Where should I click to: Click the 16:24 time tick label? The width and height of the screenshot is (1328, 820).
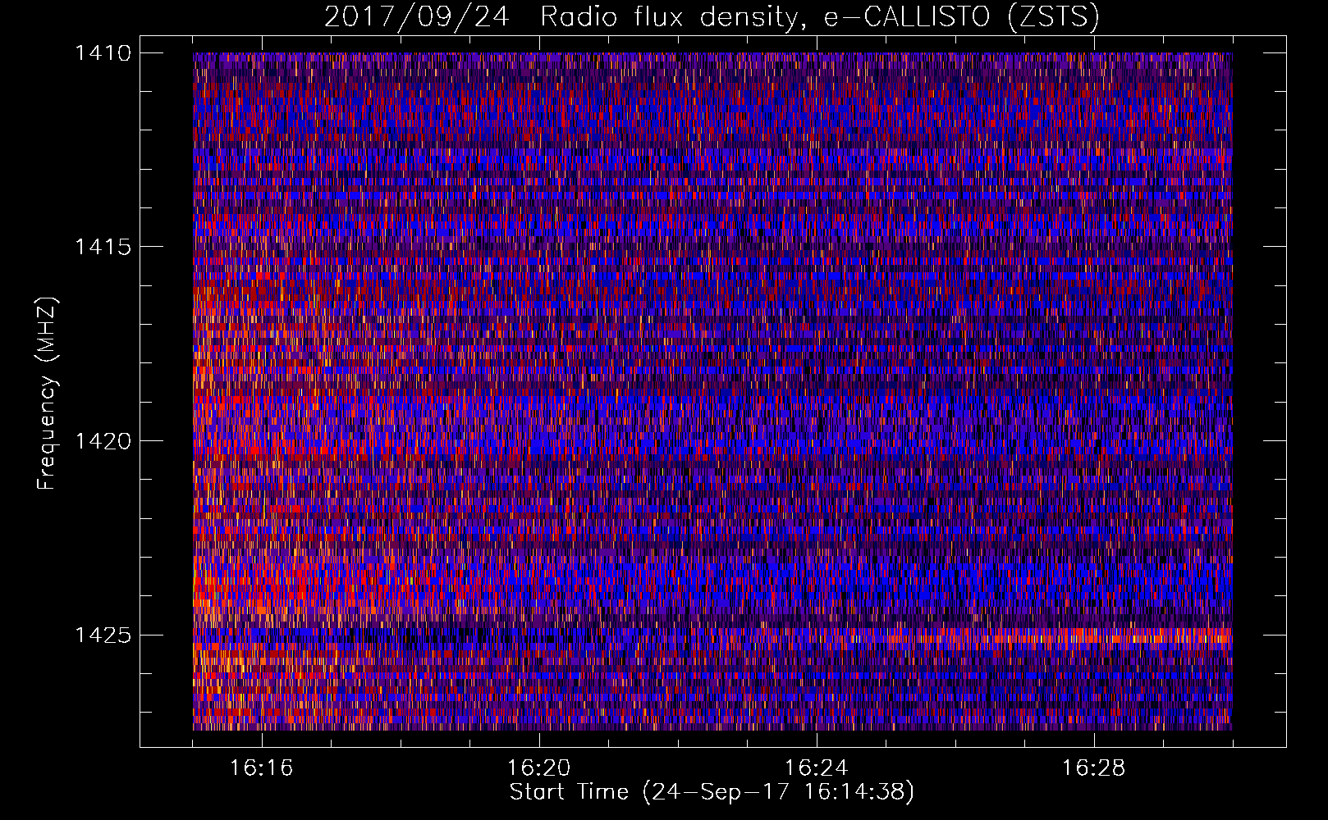[x=817, y=768]
